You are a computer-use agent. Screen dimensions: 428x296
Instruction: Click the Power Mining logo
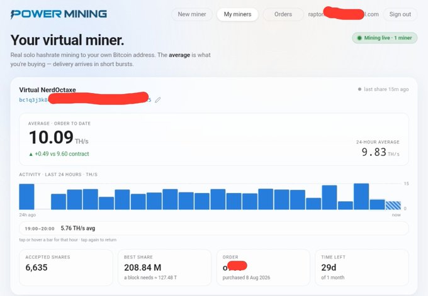point(59,14)
